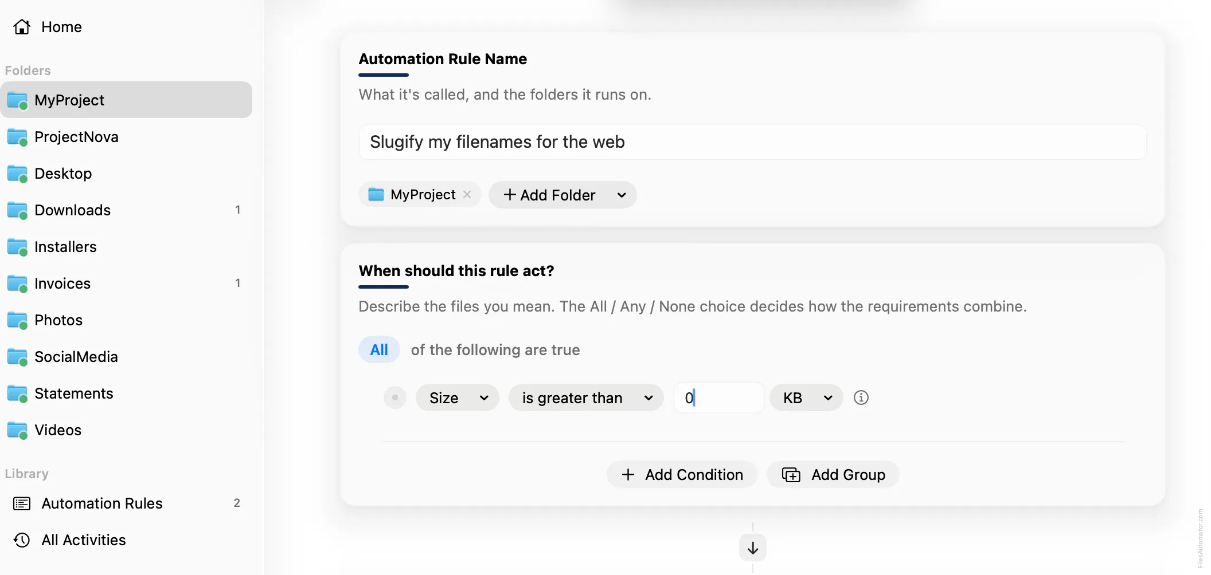Select the Photos folder label
Image resolution: width=1211 pixels, height=575 pixels.
[58, 320]
